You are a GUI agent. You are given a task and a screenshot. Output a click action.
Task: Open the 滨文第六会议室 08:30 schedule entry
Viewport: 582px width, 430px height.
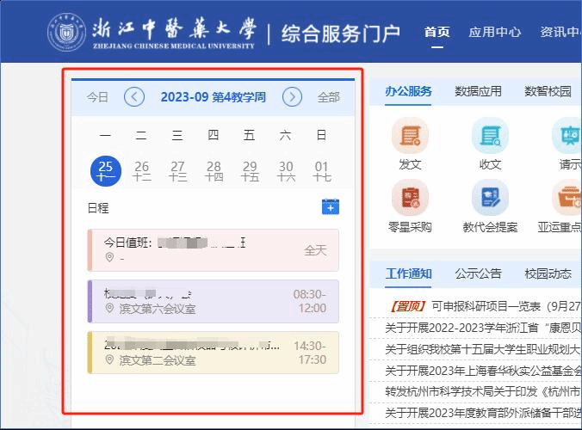pos(213,301)
